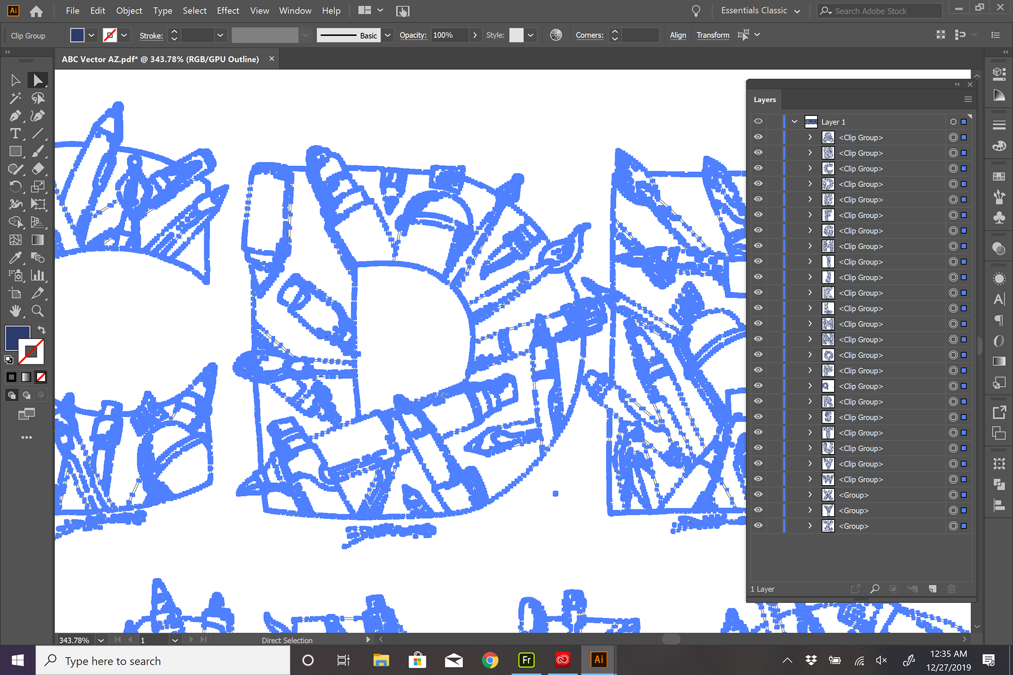The image size is (1013, 675).
Task: Open the Essentials Classic workspace dropdown
Action: click(x=760, y=11)
